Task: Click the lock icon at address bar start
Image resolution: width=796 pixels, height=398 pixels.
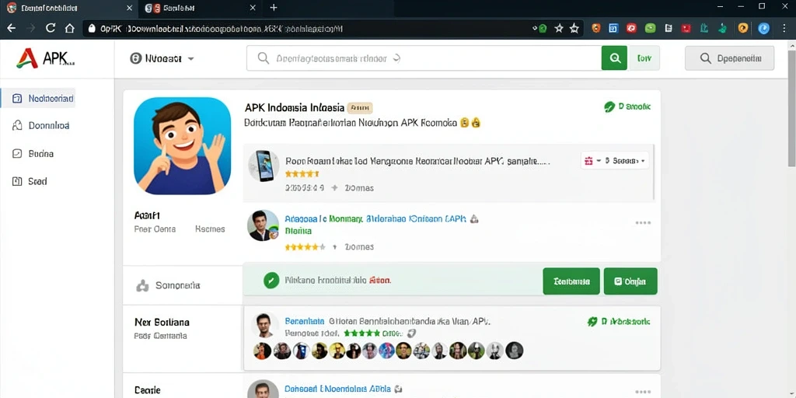Action: [92, 29]
